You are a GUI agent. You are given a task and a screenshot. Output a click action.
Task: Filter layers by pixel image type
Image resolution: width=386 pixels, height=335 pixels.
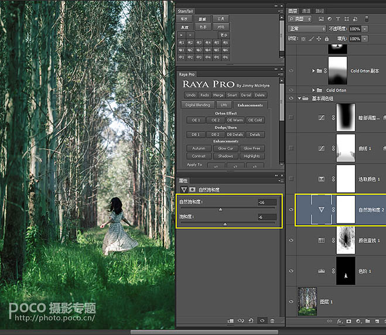(x=321, y=19)
